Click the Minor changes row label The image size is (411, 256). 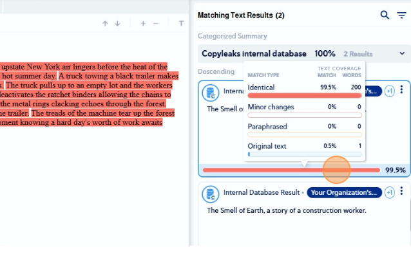click(271, 107)
